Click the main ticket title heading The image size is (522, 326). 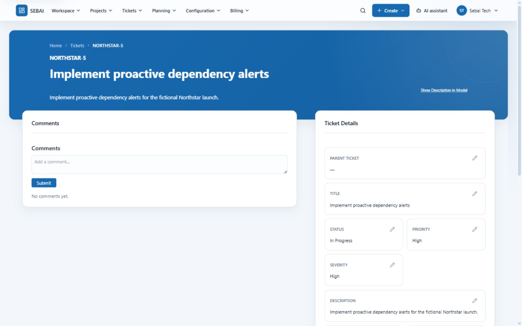coord(159,74)
